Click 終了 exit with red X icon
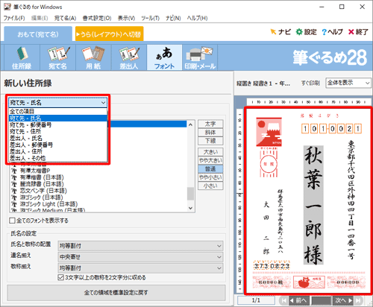 click(358, 32)
